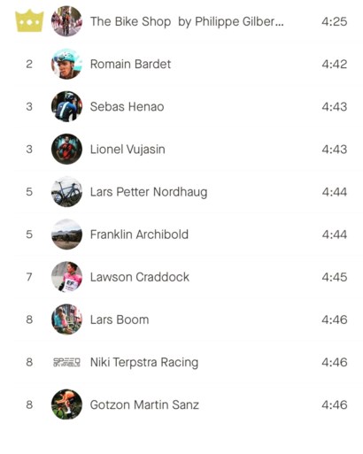Open The Bike Shop profile avatar
The height and width of the screenshot is (454, 363).
(x=66, y=21)
